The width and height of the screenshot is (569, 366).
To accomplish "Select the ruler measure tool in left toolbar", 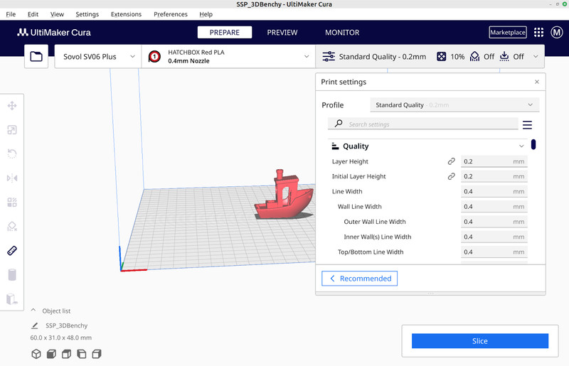I will point(12,251).
